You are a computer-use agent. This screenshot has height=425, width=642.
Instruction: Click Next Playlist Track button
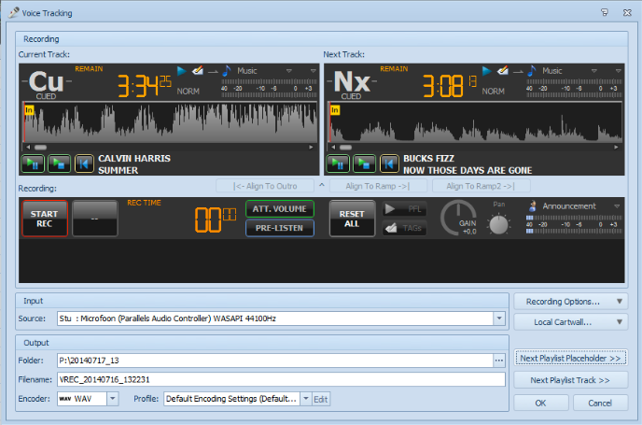tap(571, 380)
